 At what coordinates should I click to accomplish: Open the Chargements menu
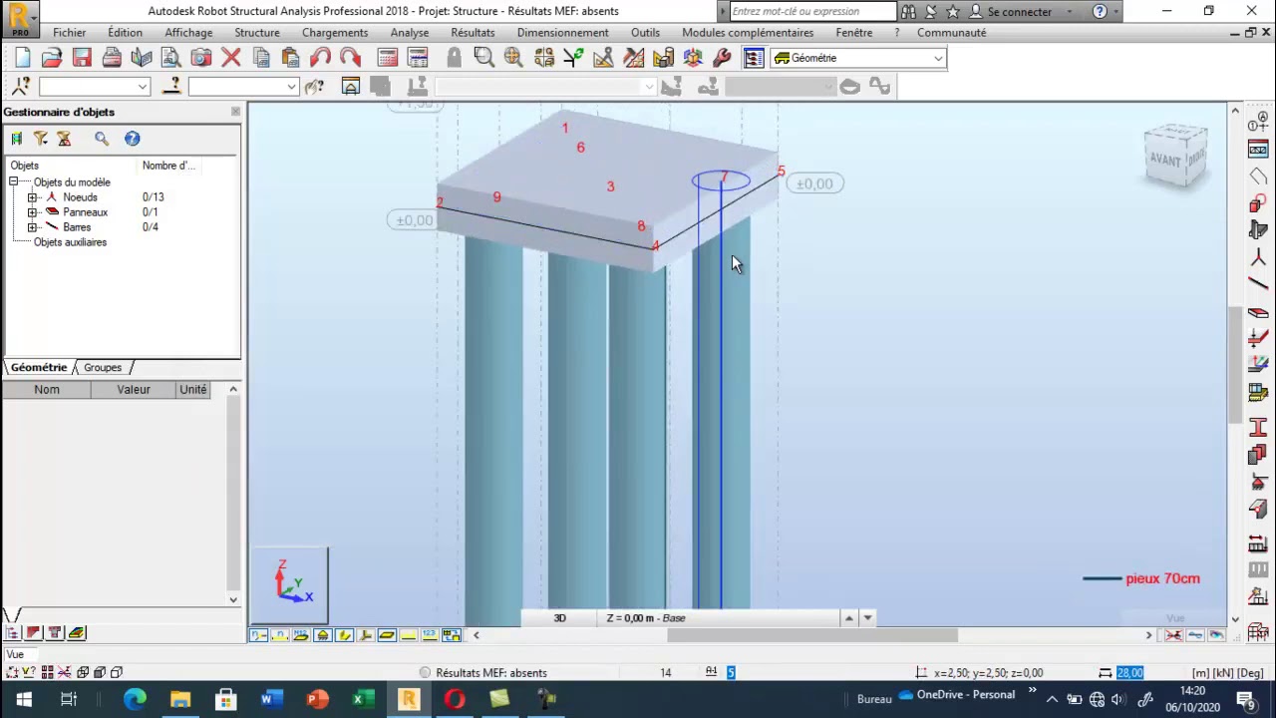[335, 33]
